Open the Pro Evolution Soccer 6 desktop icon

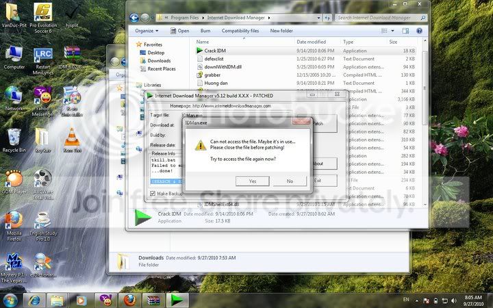point(43,14)
